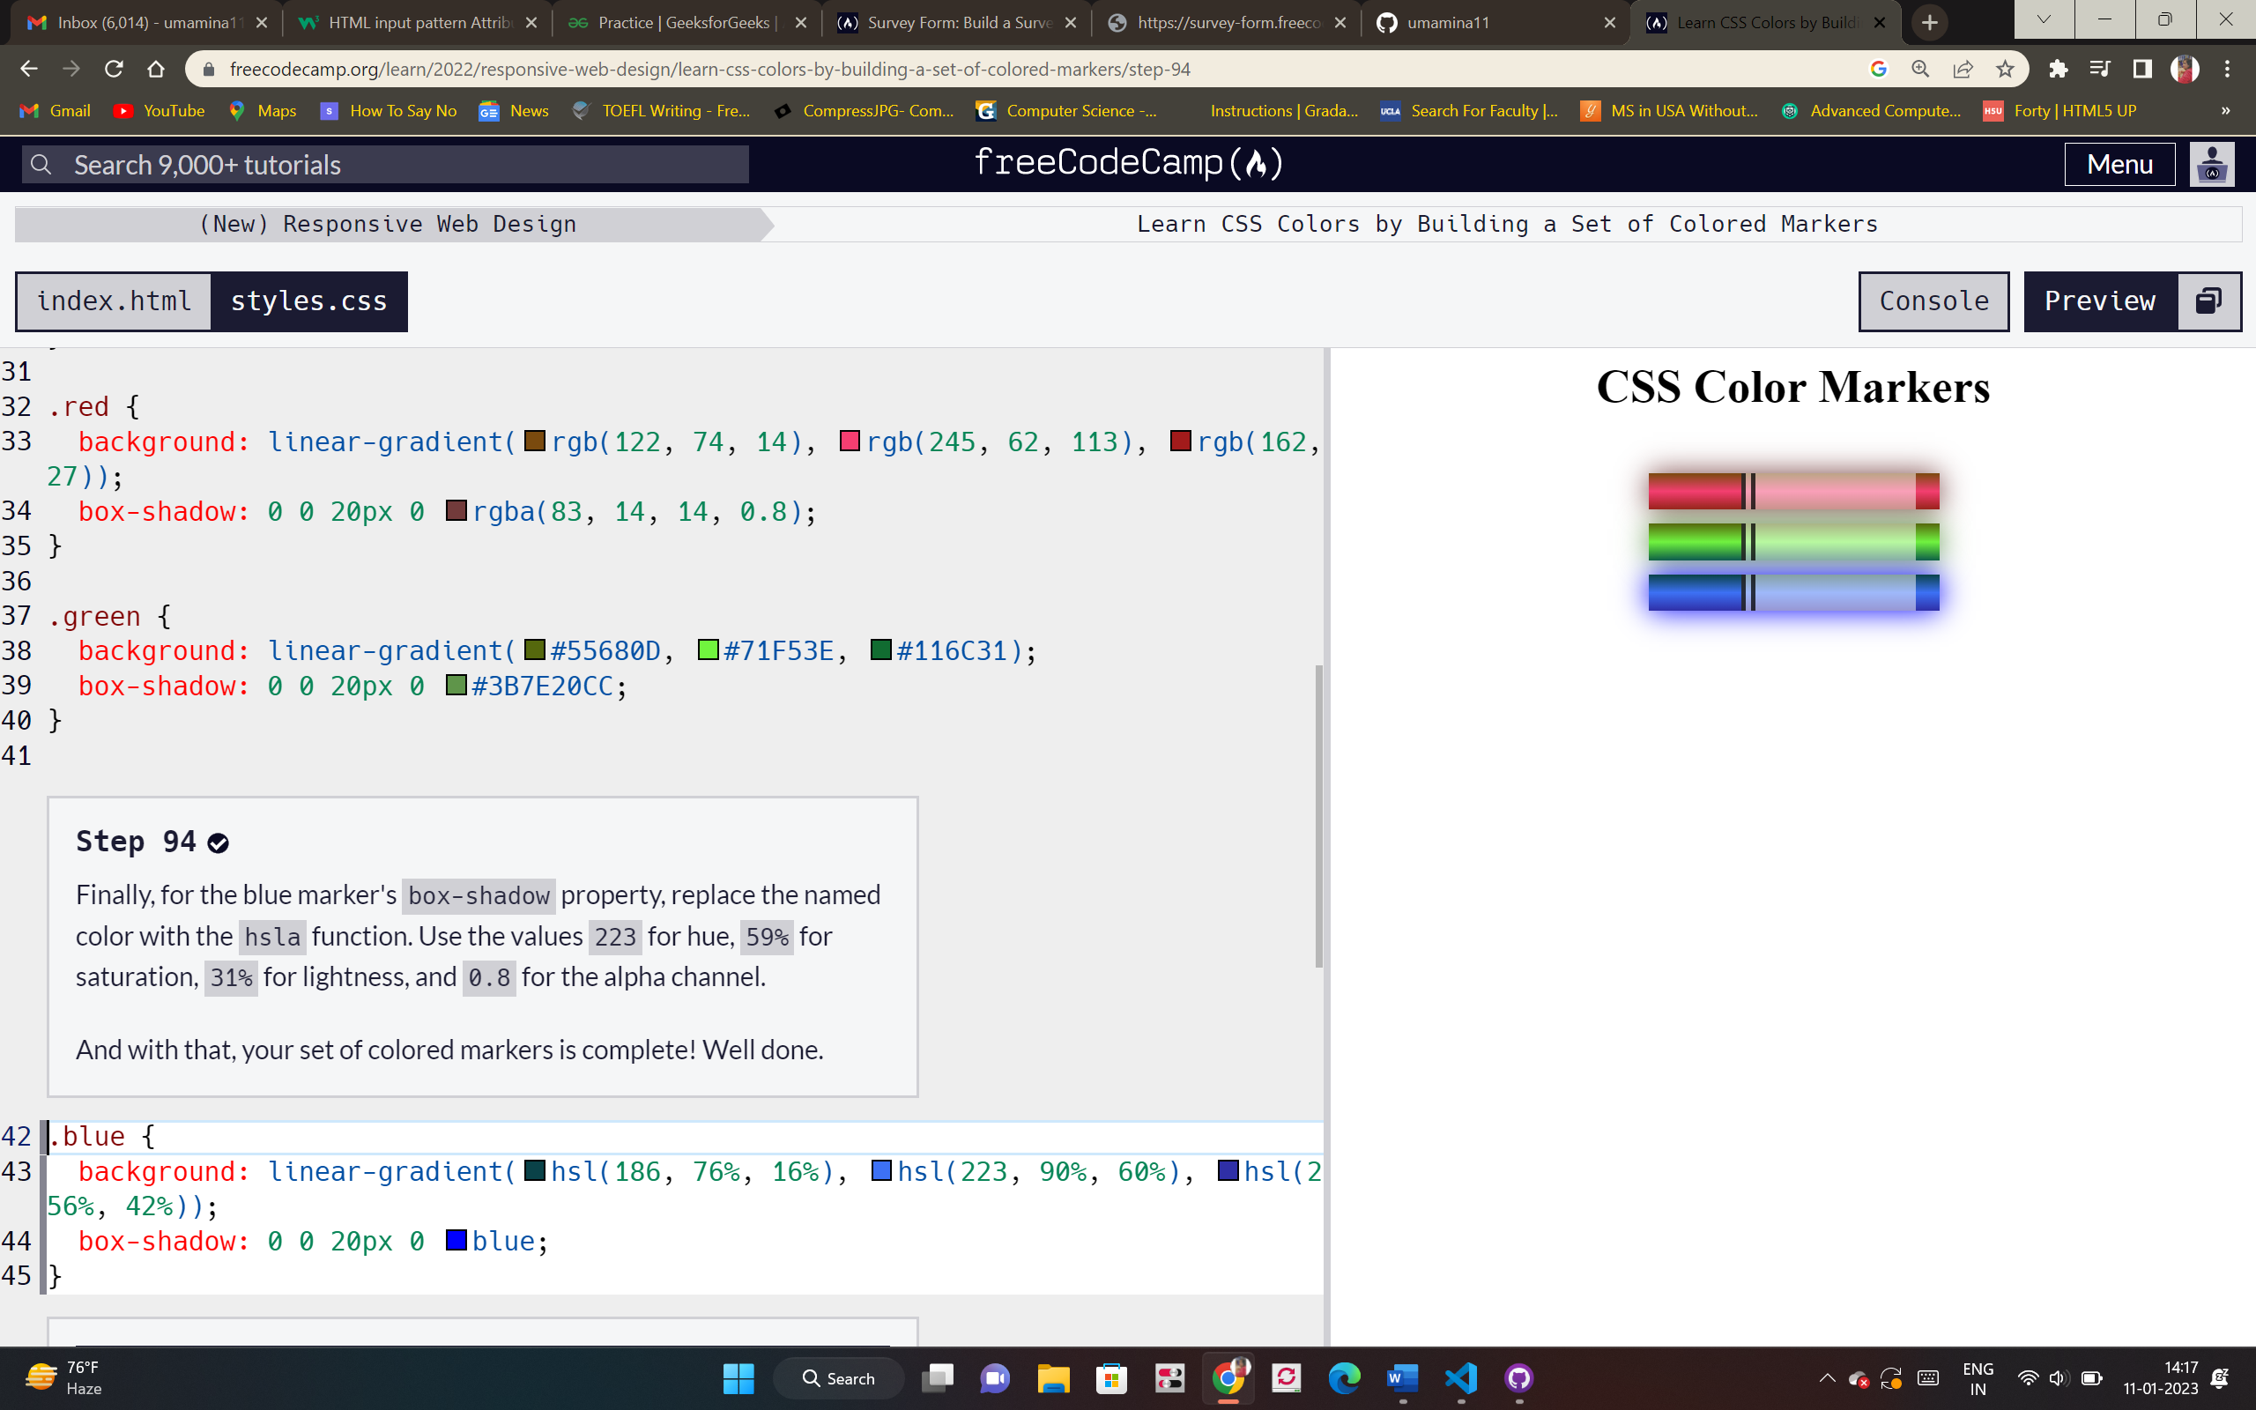Switch to the index.html tab
This screenshot has height=1410, width=2256.
point(113,301)
